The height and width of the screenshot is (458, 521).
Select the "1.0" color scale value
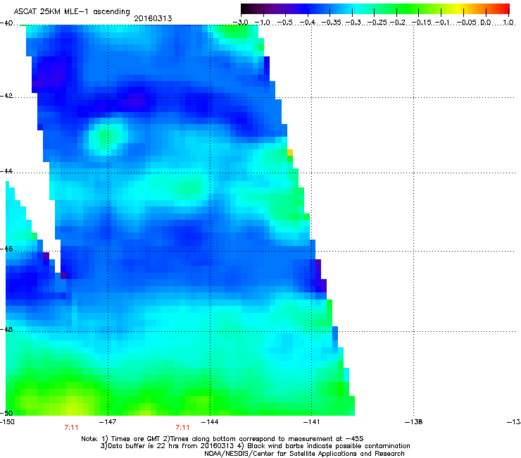(508, 23)
